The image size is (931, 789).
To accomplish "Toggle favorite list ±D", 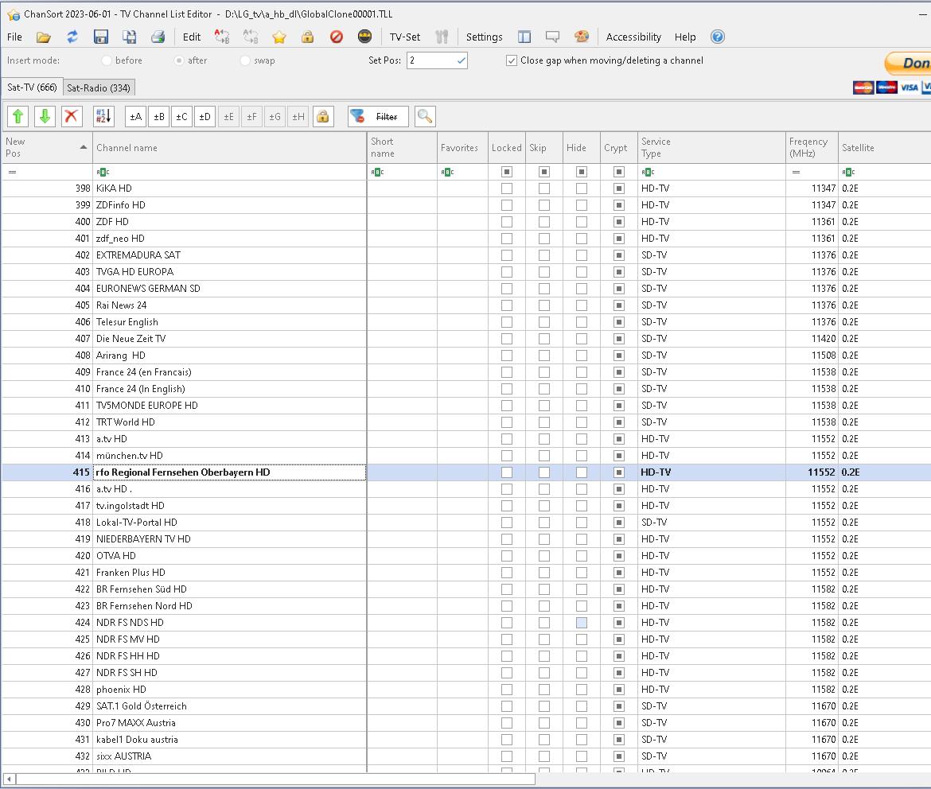I will pos(205,116).
